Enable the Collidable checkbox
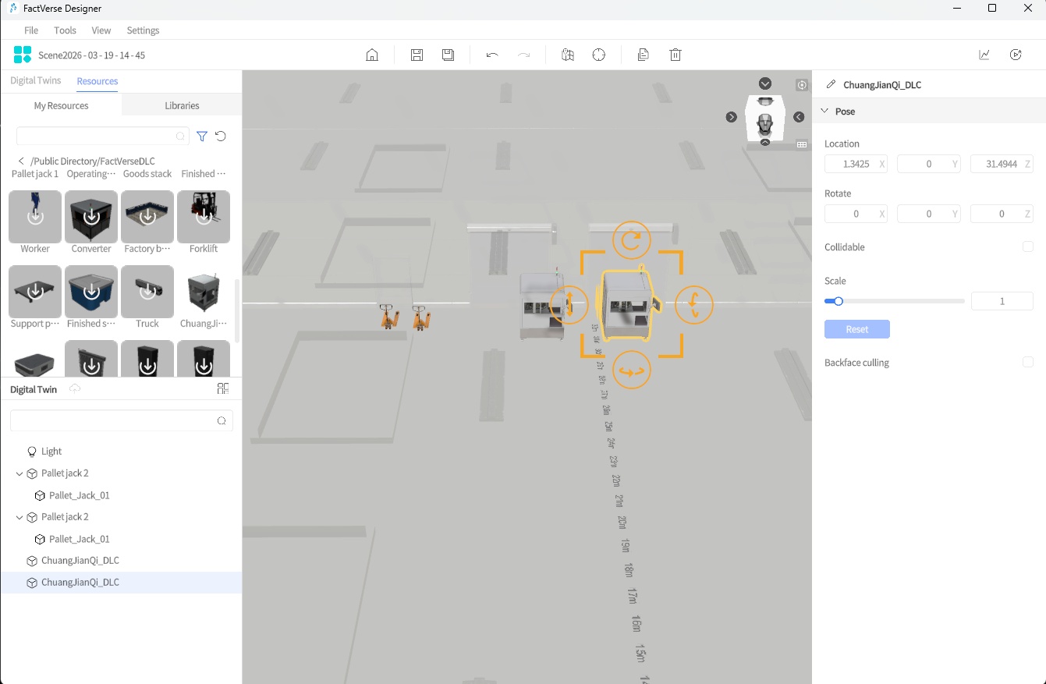This screenshot has height=684, width=1046. pyautogui.click(x=1028, y=246)
